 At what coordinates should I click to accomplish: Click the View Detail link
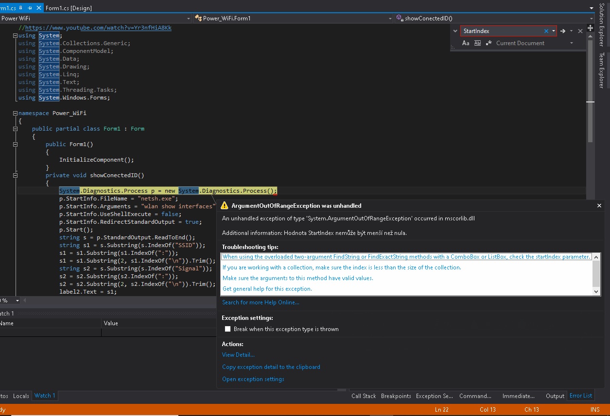pyautogui.click(x=238, y=355)
